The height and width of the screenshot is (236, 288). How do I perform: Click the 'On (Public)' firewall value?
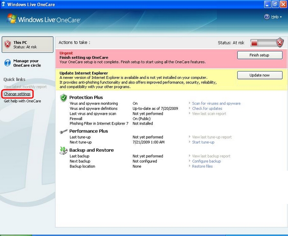click(142, 119)
